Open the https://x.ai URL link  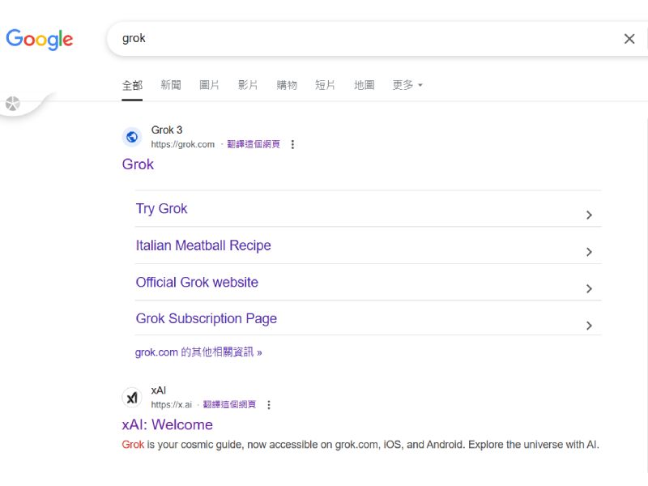172,404
